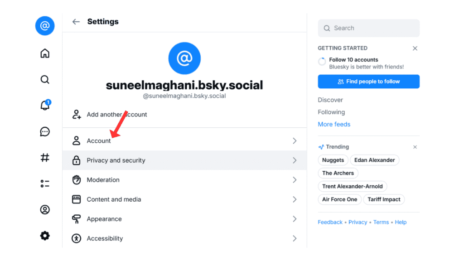This screenshot has height=261, width=464.
Task: Expand the Moderation settings chevron
Action: tap(295, 180)
